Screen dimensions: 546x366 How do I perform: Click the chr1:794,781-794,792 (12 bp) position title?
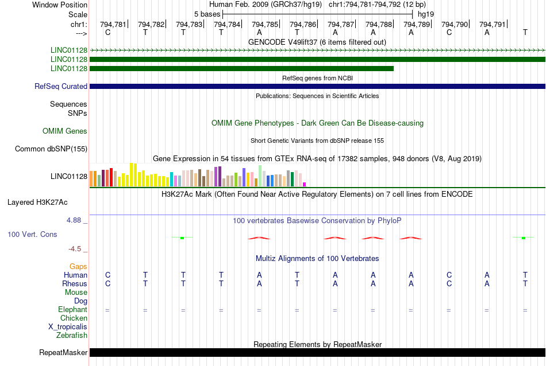point(377,5)
